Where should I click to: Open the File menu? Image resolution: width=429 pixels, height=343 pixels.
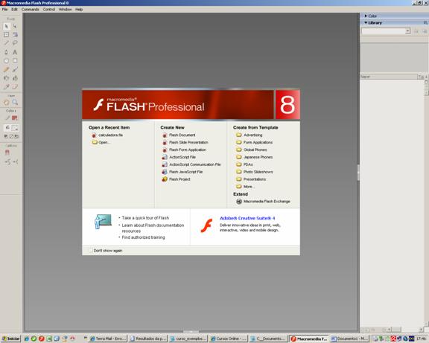point(5,9)
